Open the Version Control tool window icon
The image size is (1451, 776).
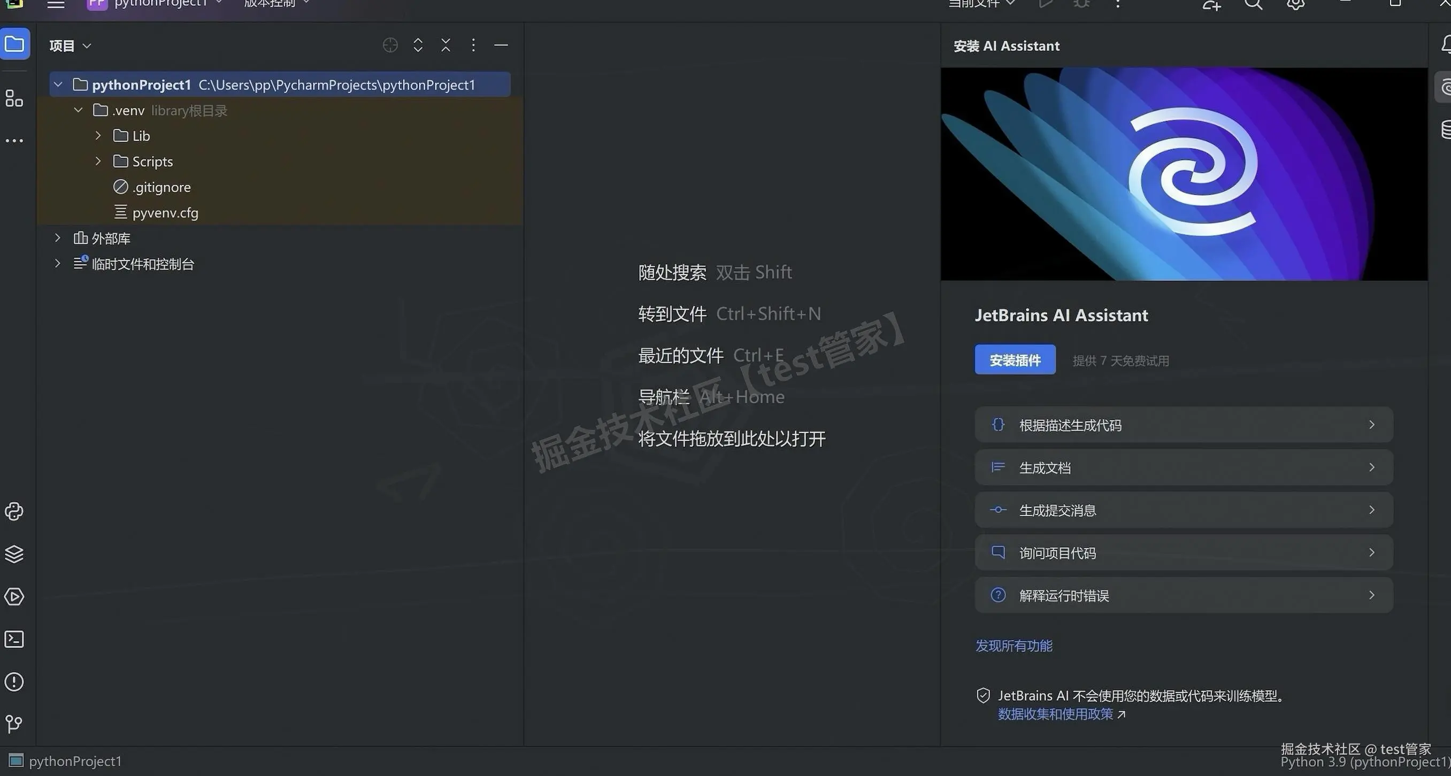[x=14, y=724]
